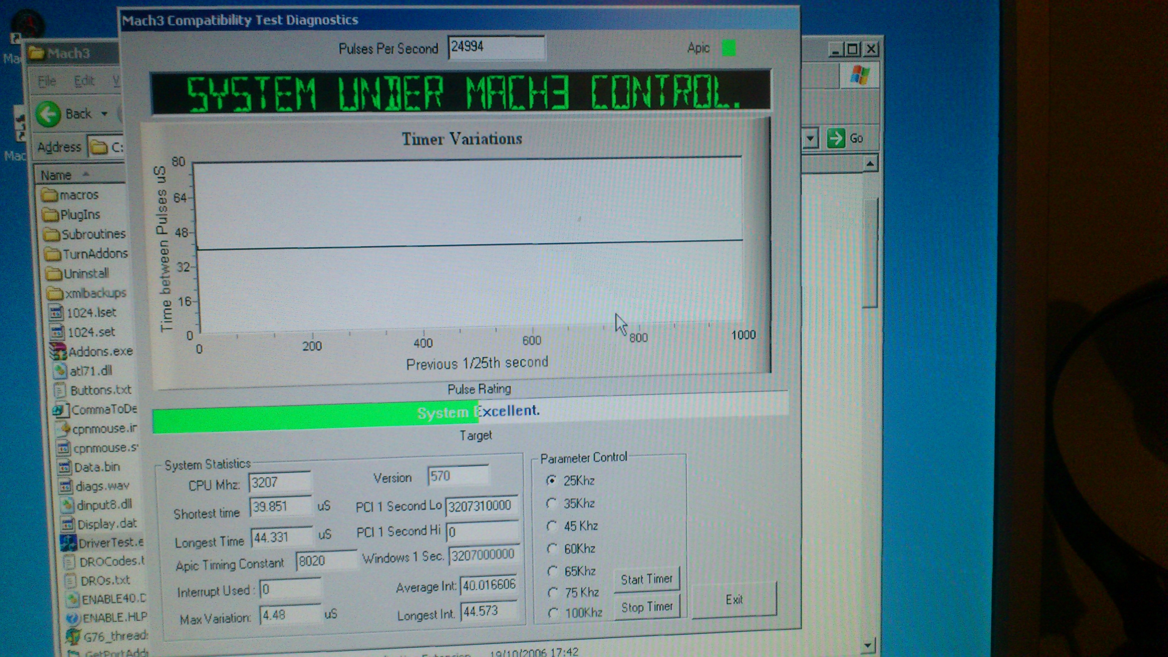Image resolution: width=1168 pixels, height=657 pixels.
Task: Click the Pulses Per Second field
Action: [496, 47]
